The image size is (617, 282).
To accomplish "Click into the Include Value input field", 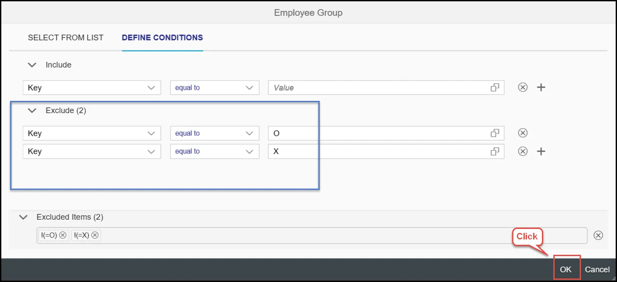I will pos(378,88).
